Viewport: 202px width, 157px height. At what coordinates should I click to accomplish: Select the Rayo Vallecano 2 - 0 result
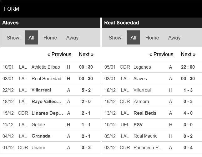86,102
